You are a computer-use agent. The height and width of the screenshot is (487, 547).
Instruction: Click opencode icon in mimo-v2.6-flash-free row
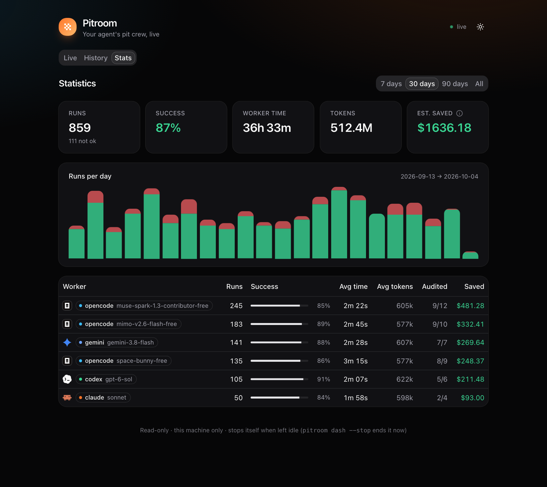tap(67, 324)
